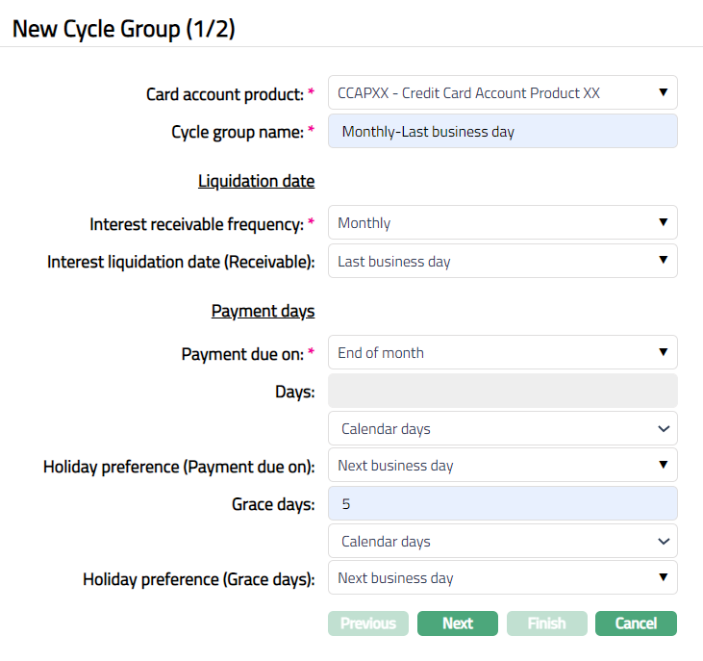Click the Cycle group name text field
Screen dimensions: 703x661
502,132
